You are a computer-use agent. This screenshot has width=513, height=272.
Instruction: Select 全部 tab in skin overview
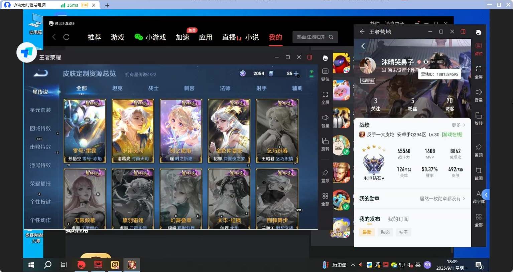pyautogui.click(x=82, y=88)
